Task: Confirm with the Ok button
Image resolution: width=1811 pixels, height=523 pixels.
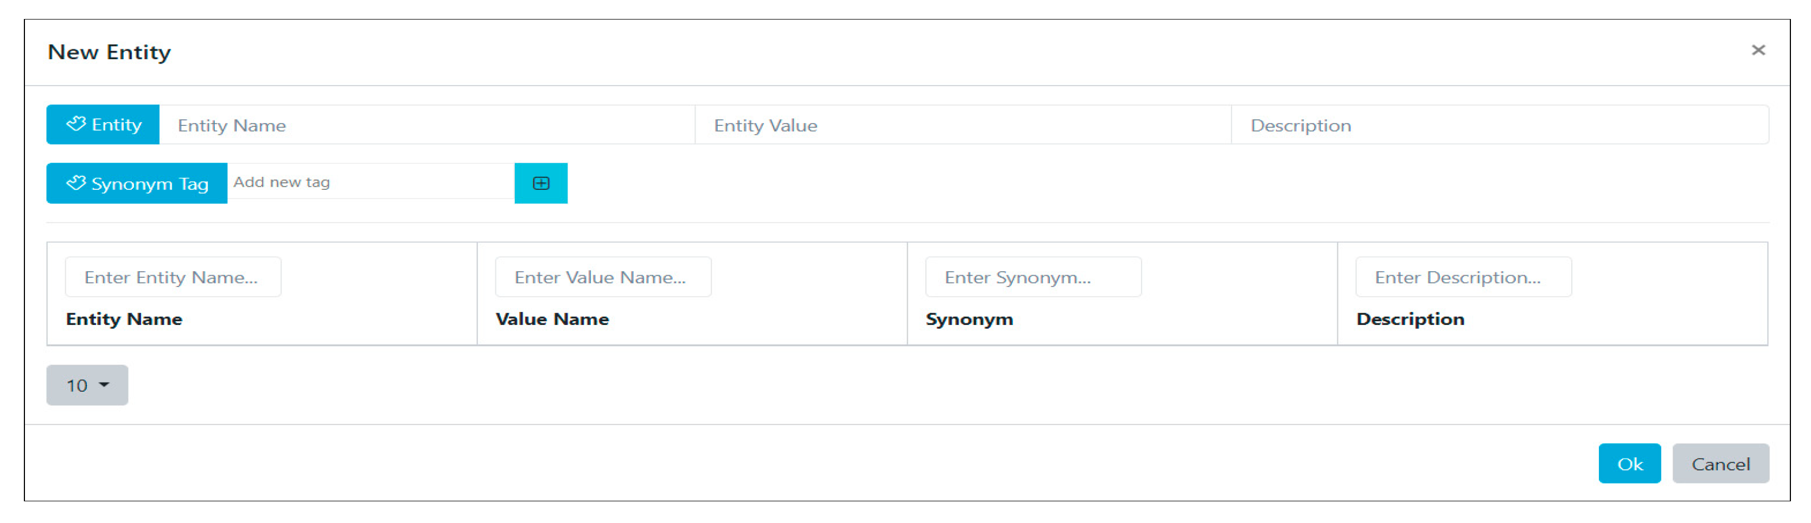Action: tap(1629, 464)
